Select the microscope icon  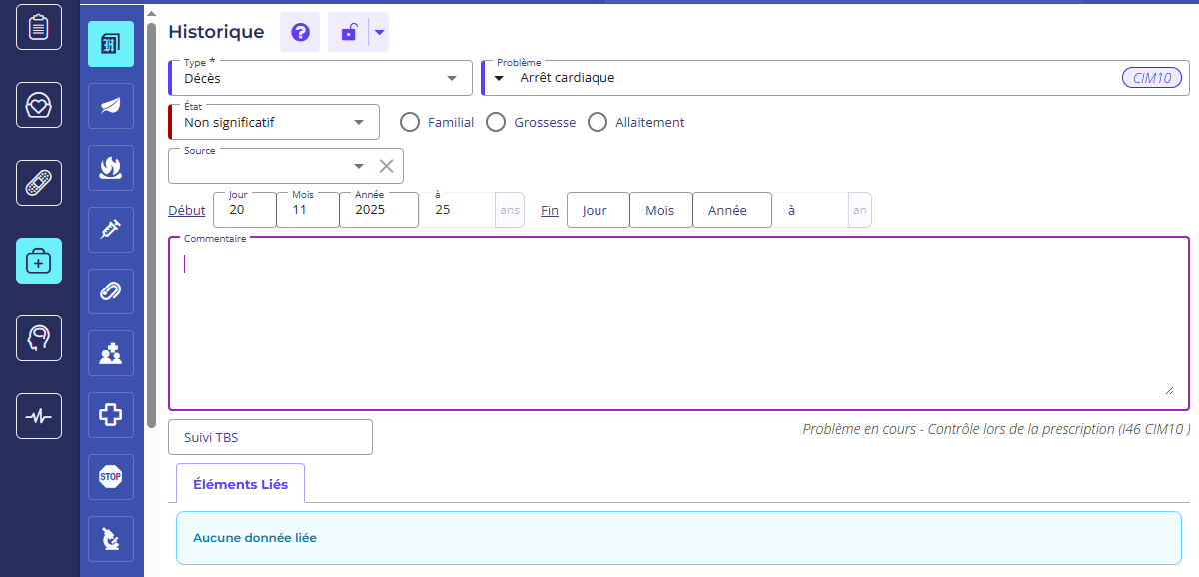point(111,539)
